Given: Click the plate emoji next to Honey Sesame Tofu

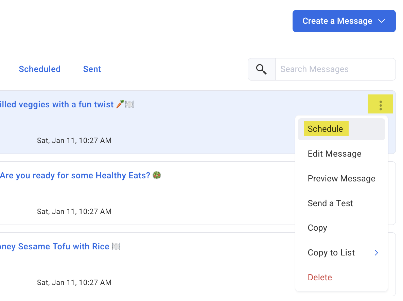Looking at the screenshot, I should [x=116, y=246].
